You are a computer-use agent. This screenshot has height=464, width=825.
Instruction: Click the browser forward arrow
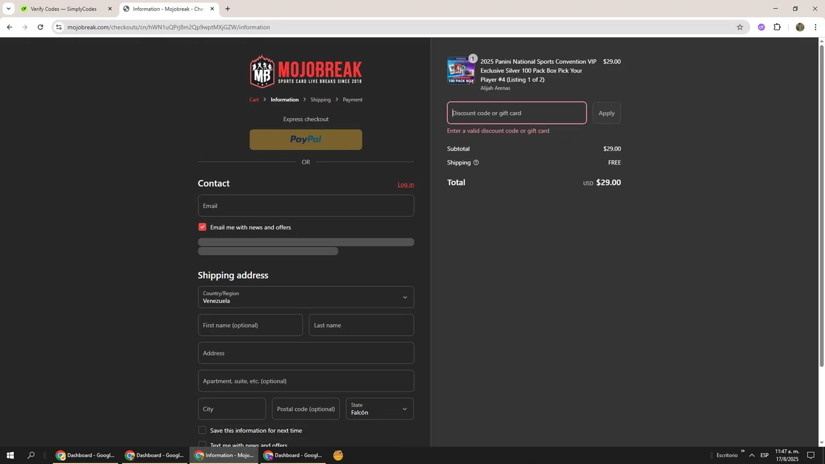pyautogui.click(x=25, y=27)
